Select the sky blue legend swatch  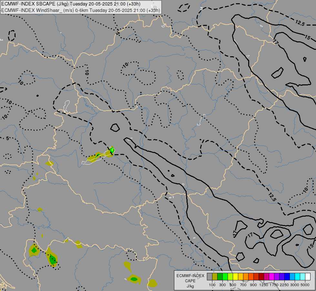[292, 276]
